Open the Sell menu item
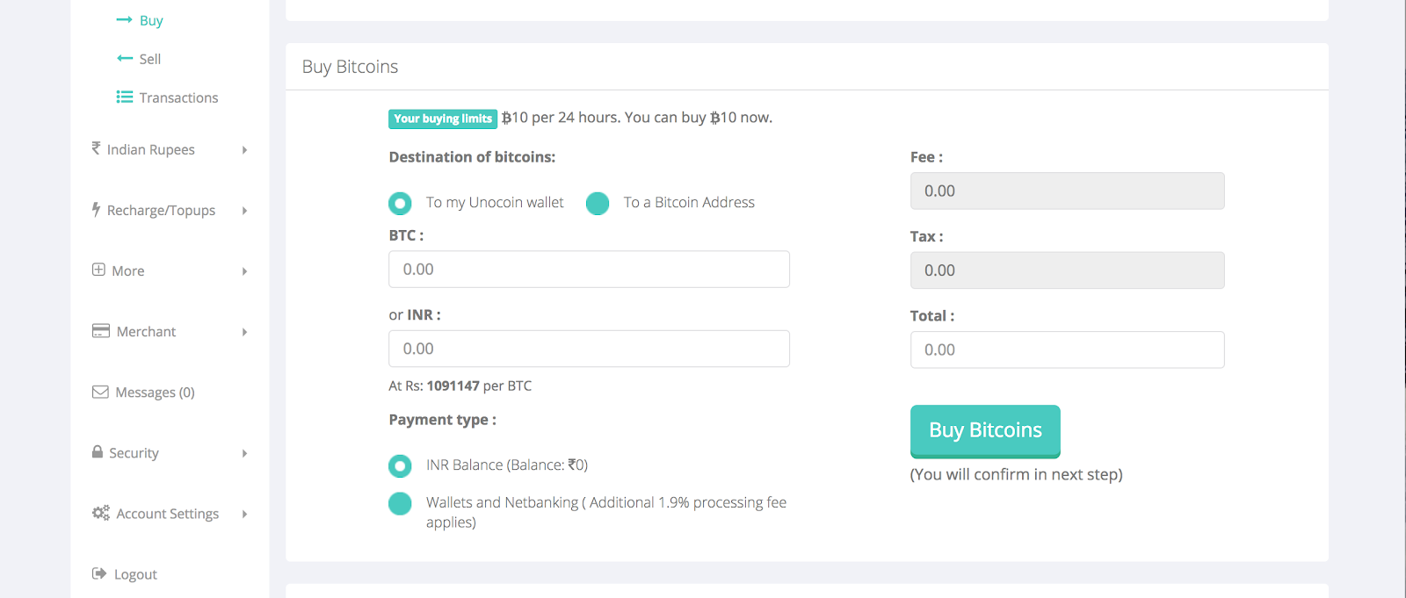The height and width of the screenshot is (598, 1406). coord(150,59)
